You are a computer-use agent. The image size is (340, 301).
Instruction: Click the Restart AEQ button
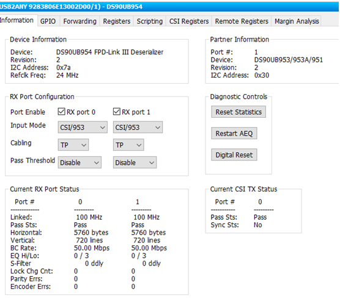(234, 133)
